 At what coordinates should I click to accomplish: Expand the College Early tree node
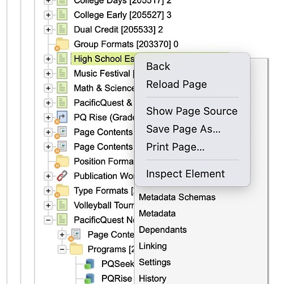click(x=48, y=15)
